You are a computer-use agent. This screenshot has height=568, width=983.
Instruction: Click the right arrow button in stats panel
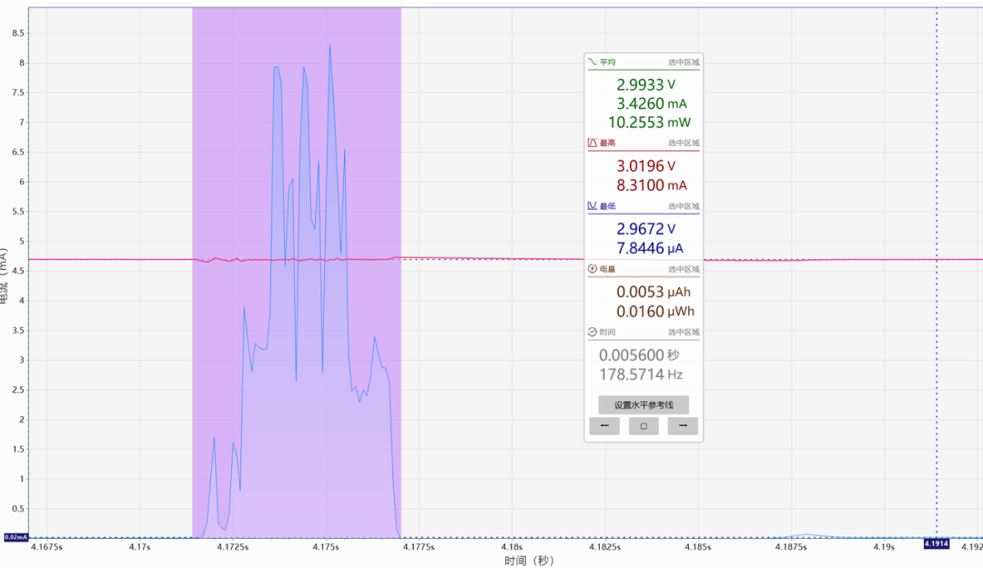[x=683, y=426]
